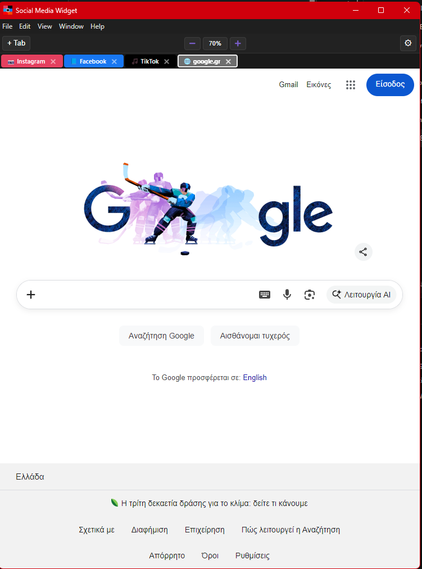Open the View menu
The width and height of the screenshot is (422, 569).
(x=44, y=26)
